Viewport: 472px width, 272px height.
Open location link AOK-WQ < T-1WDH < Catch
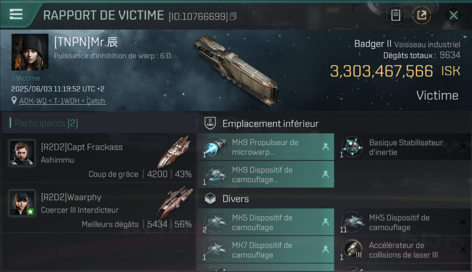pos(62,101)
